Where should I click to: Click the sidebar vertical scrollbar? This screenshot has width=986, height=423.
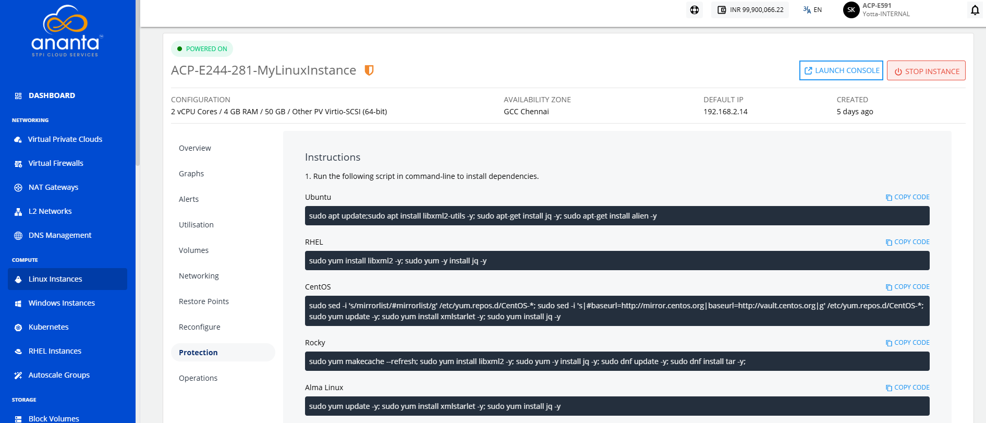pos(138,83)
